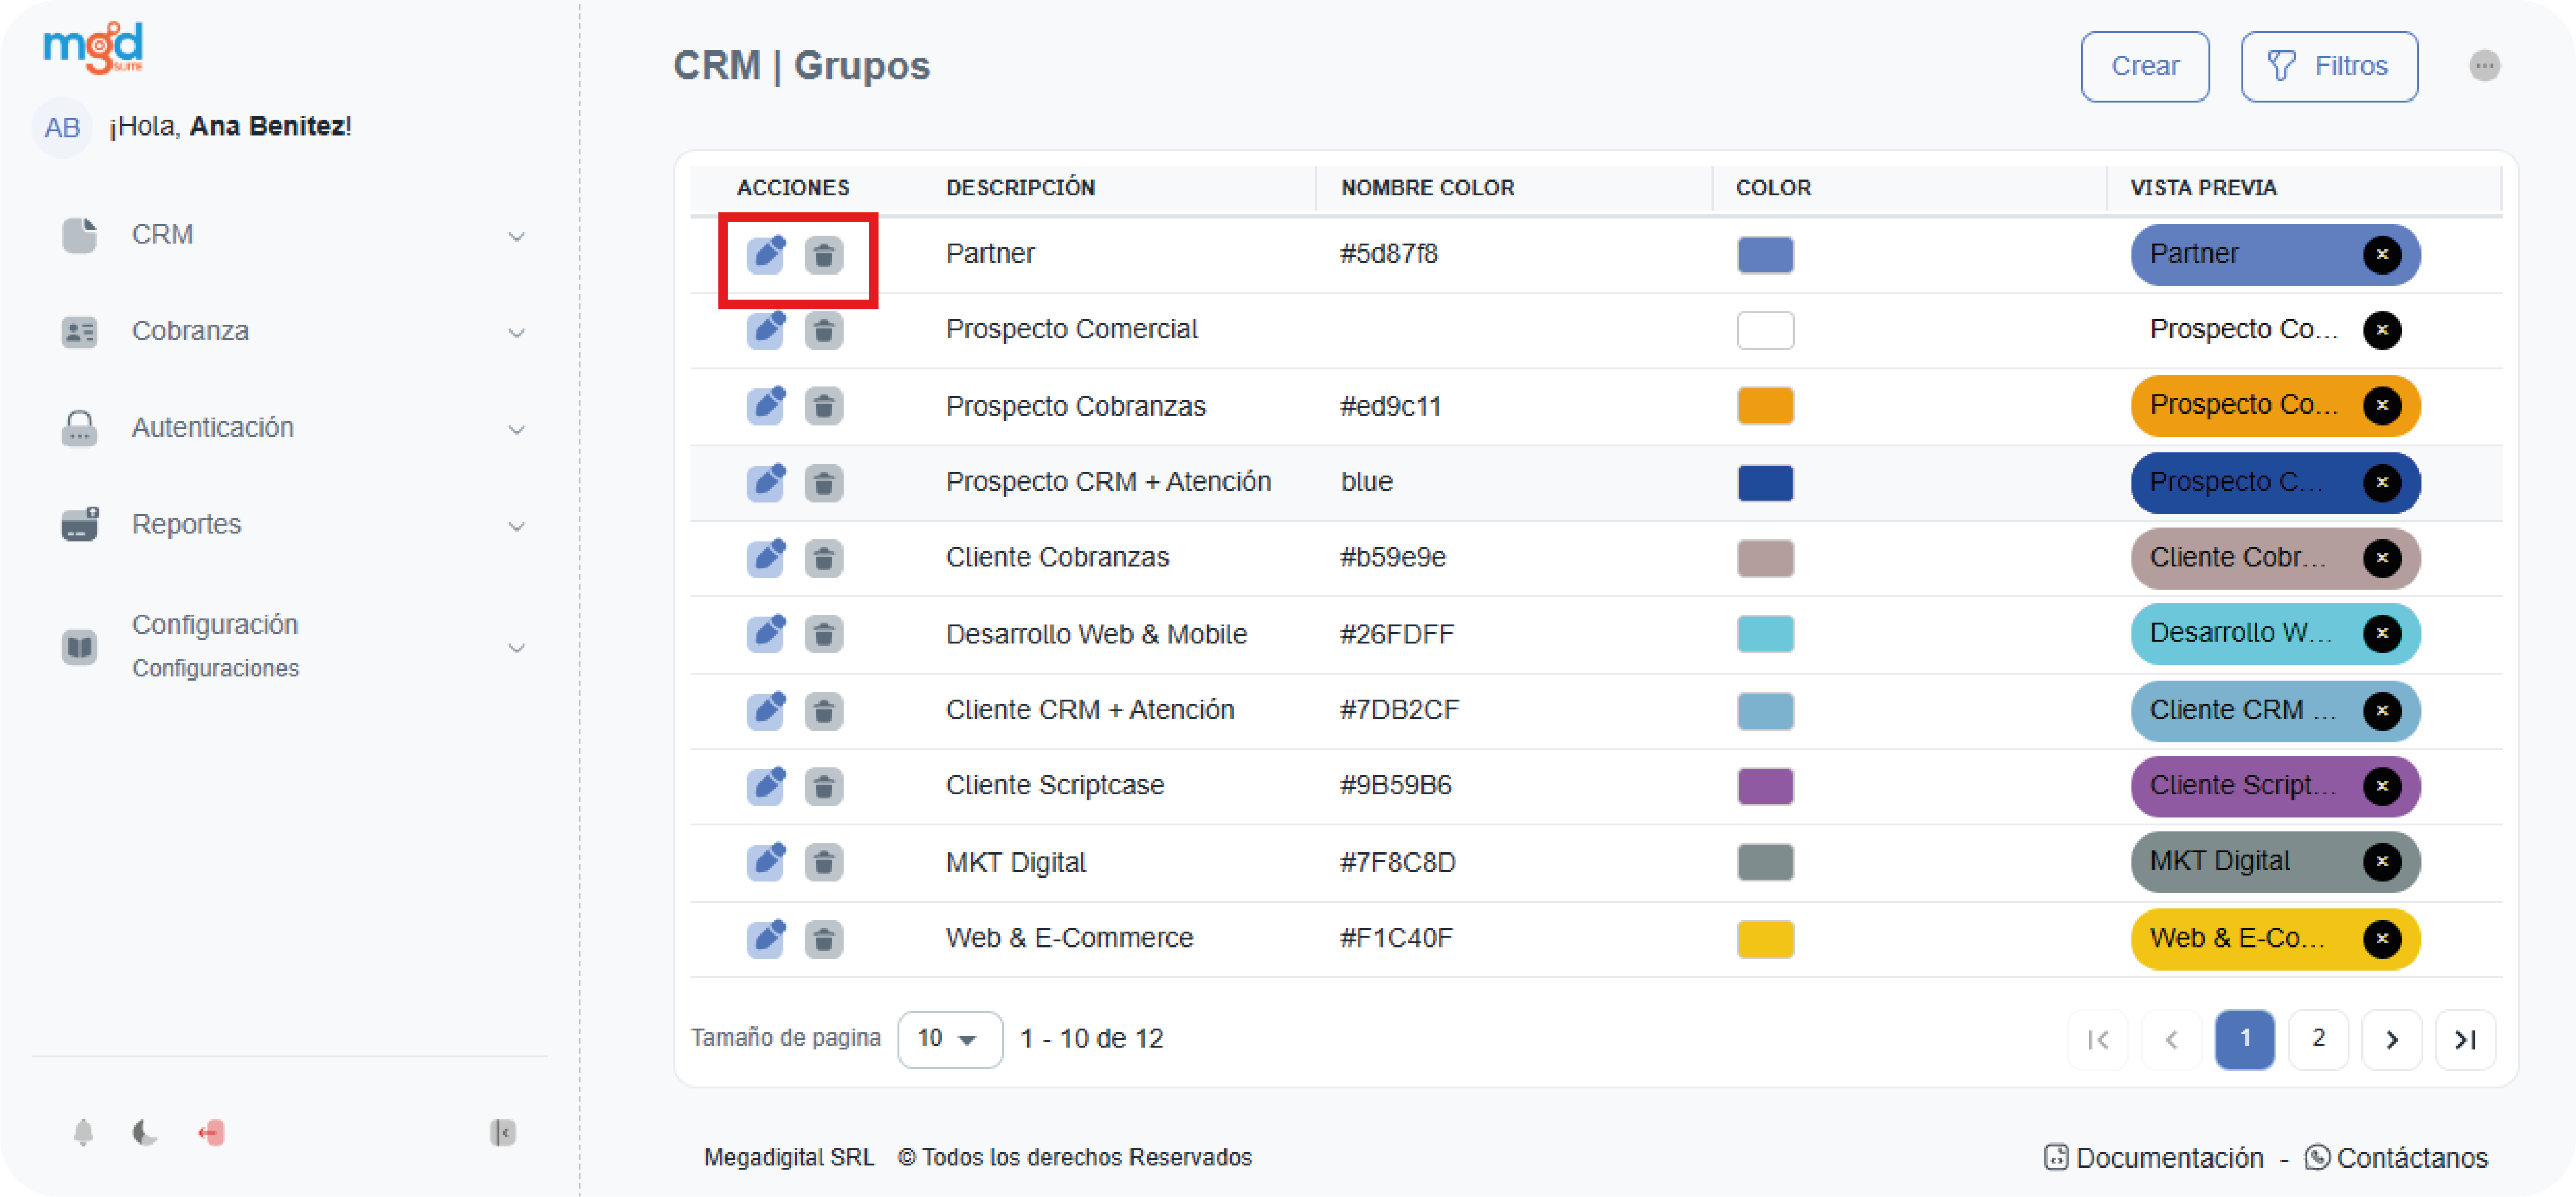Open the notifications bell
The width and height of the screenshot is (2576, 1197).
pos(84,1132)
